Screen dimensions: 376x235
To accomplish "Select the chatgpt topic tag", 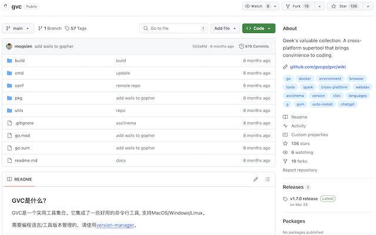I will [x=347, y=104].
